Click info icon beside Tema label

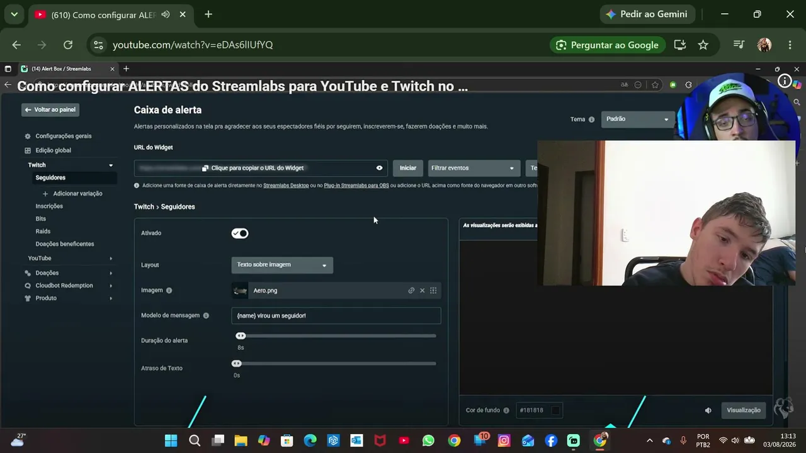tap(591, 120)
